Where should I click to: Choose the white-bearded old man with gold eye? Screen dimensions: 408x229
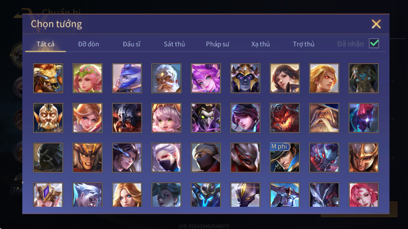[x=166, y=78]
